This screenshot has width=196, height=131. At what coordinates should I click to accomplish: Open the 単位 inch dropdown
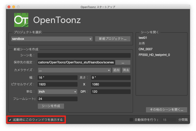58,92
